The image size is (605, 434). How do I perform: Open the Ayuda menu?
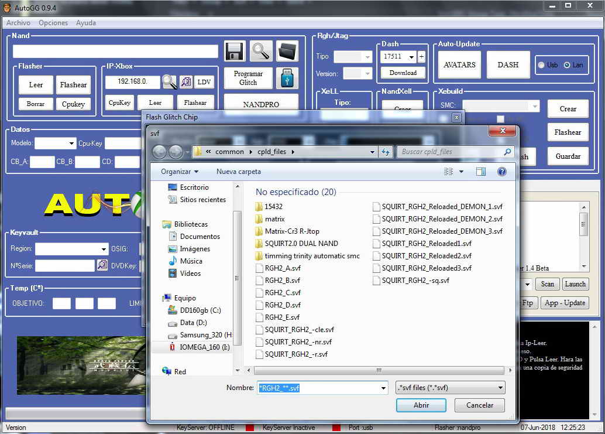86,23
